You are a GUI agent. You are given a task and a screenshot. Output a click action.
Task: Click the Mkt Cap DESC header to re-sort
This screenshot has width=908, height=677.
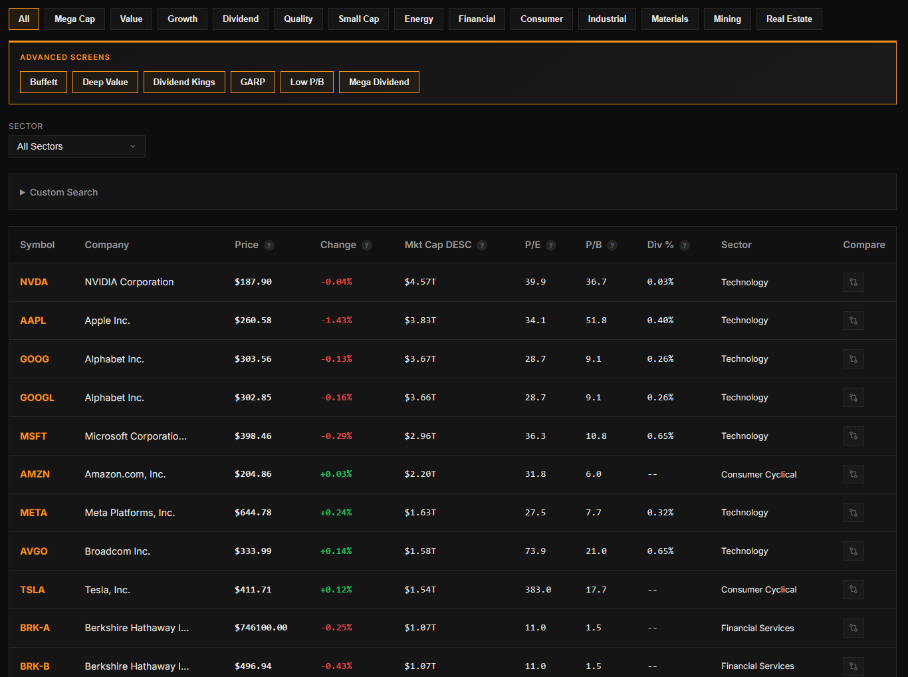point(438,245)
